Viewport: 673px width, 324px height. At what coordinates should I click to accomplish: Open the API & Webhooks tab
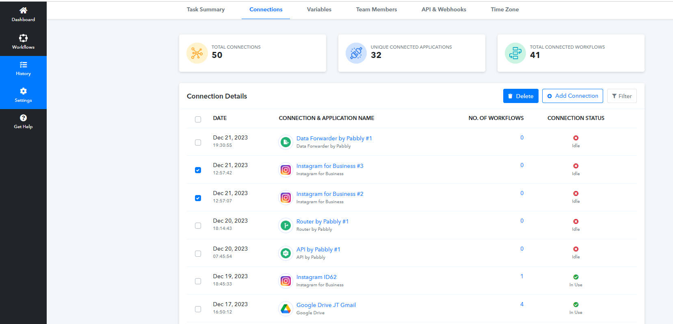click(444, 9)
